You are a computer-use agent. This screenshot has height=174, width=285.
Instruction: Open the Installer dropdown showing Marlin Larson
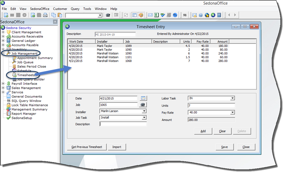144,111
